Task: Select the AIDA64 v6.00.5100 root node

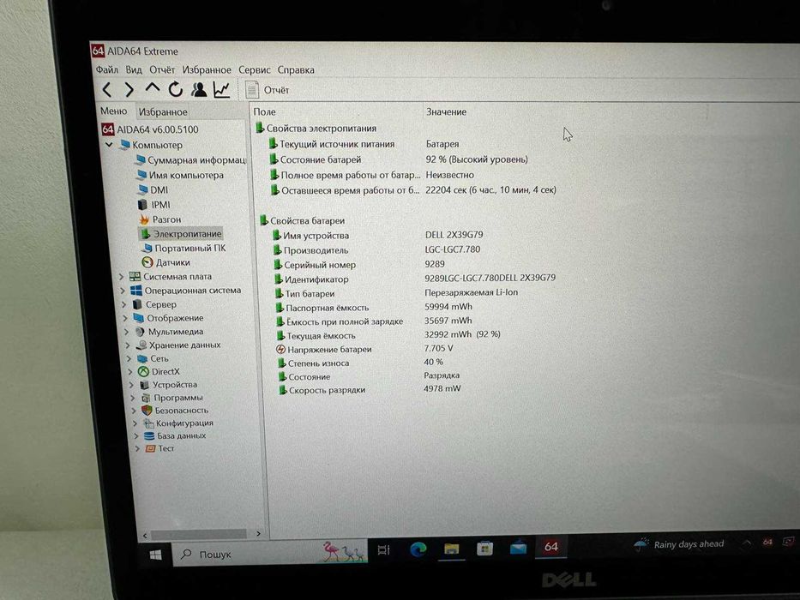Action: pos(150,129)
